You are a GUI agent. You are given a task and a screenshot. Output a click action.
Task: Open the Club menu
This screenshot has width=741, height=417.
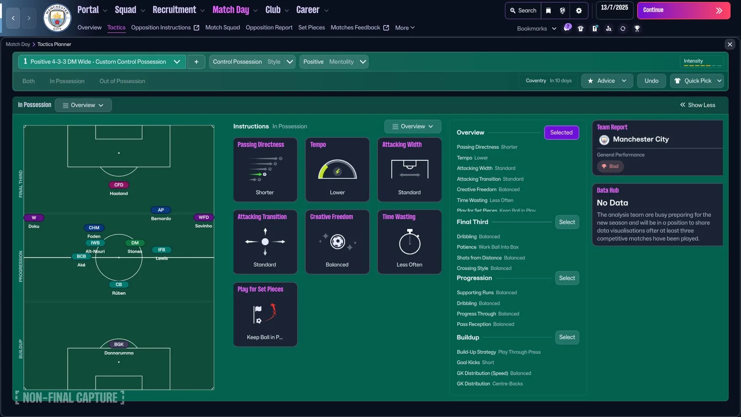pyautogui.click(x=277, y=10)
